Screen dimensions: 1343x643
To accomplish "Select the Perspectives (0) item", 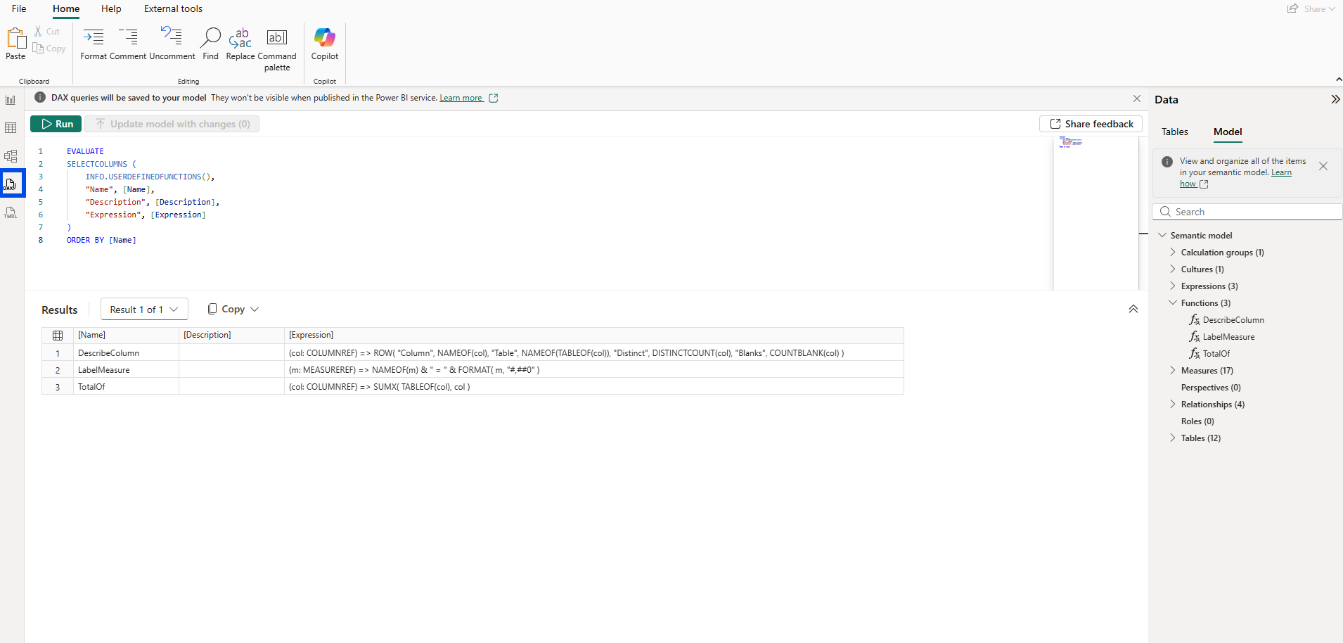I will pyautogui.click(x=1211, y=388).
